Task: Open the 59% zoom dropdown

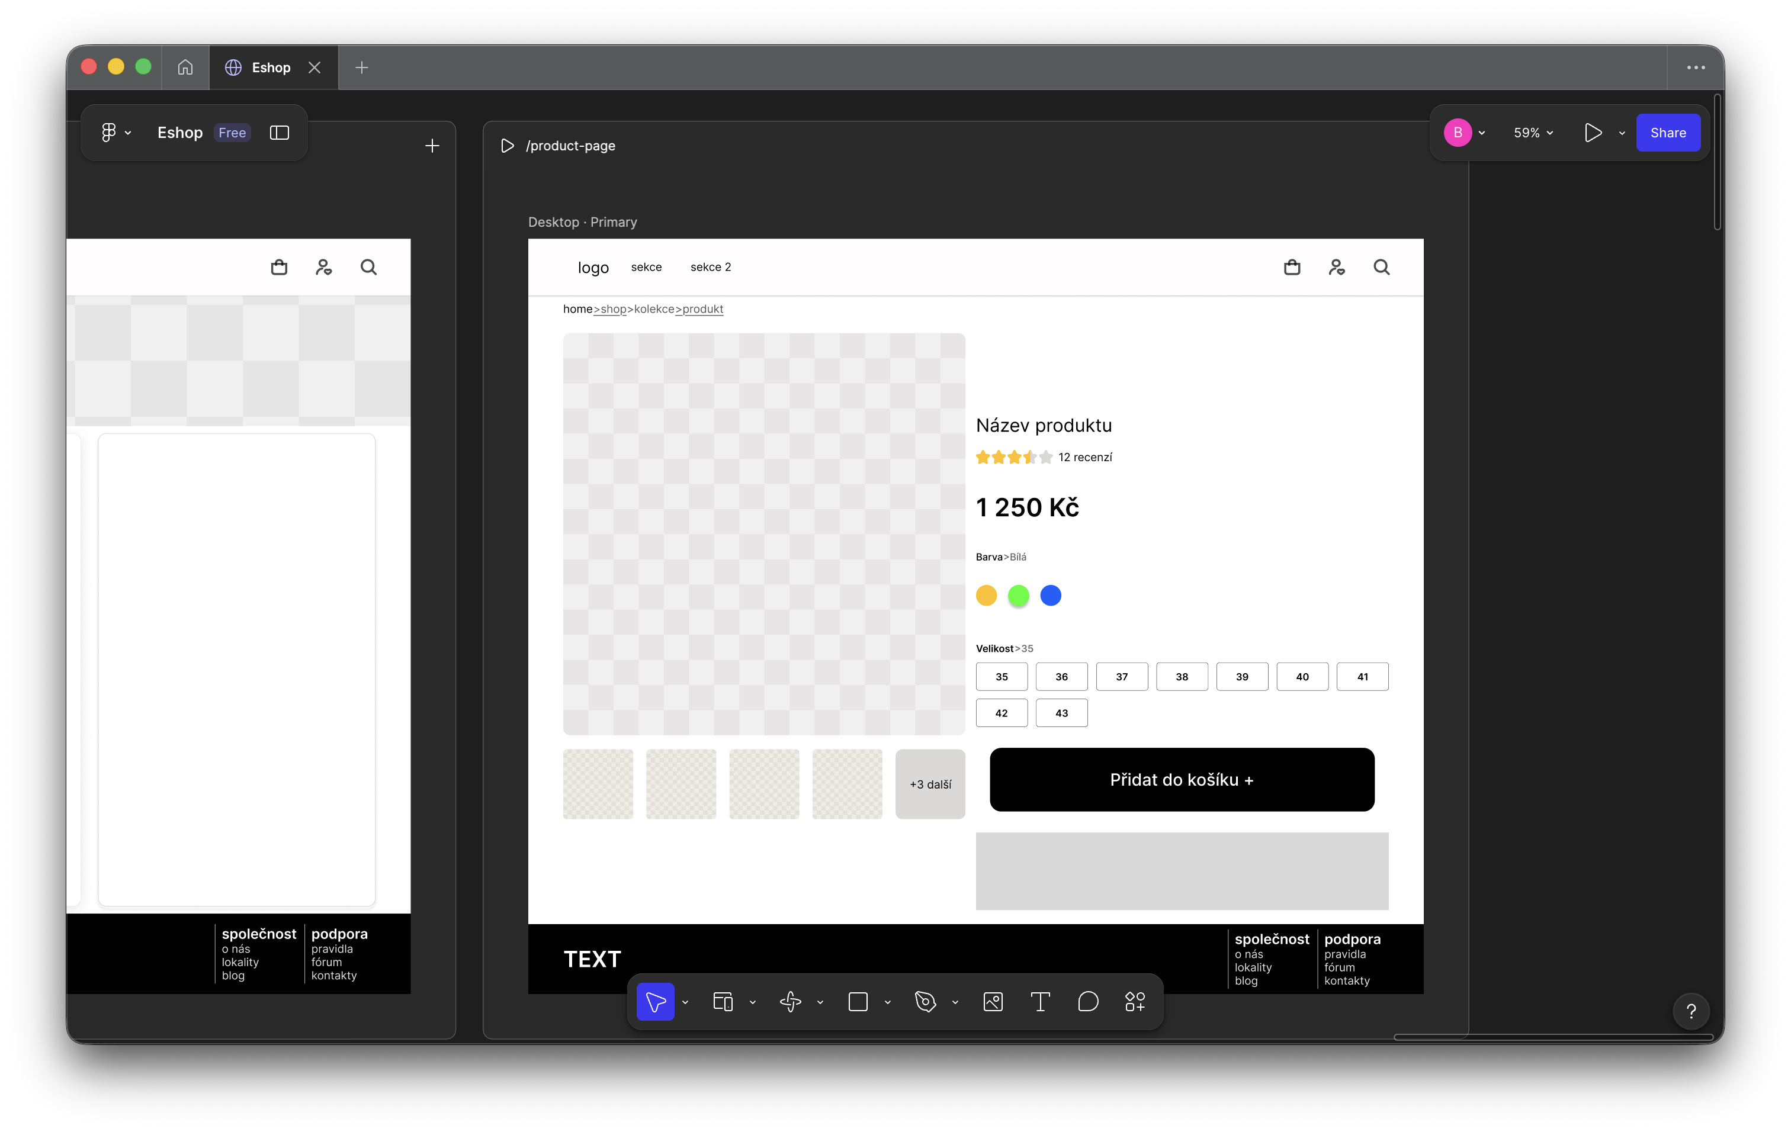Action: coord(1533,133)
